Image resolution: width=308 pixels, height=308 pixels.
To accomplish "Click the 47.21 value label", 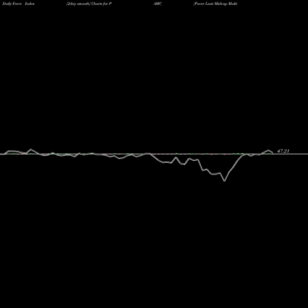I will (283, 151).
